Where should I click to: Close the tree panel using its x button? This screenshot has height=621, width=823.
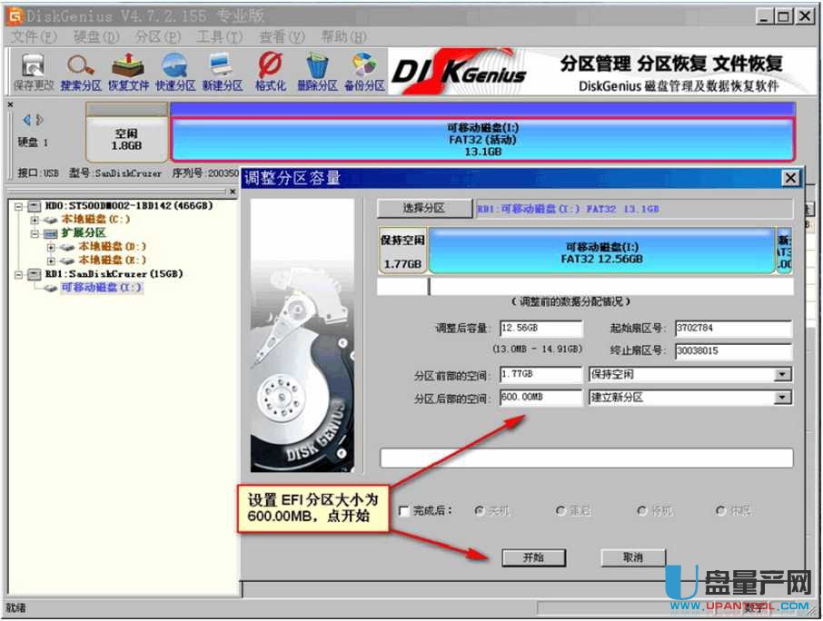tap(233, 192)
